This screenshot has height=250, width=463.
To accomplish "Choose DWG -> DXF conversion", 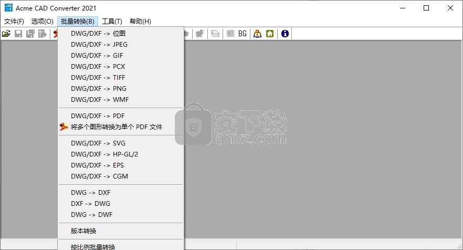I will 121,193.
